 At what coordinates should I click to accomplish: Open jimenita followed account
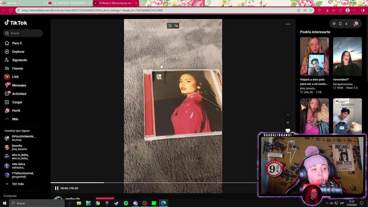[16, 147]
